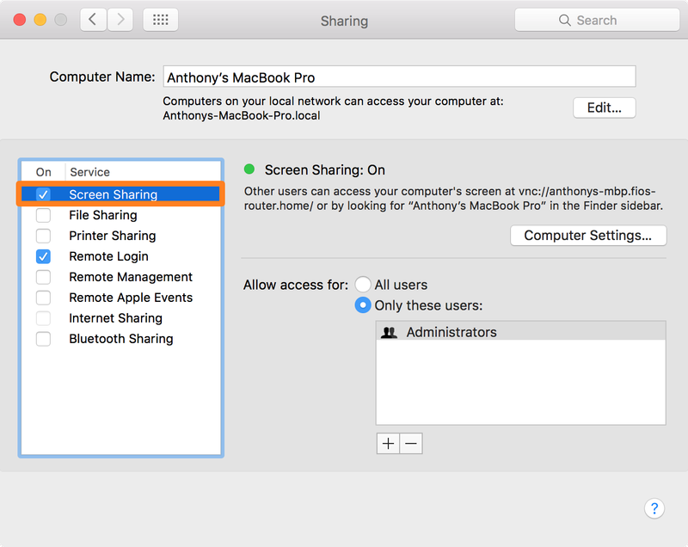Click the magnifying glass search icon
This screenshot has height=547, width=688.
tap(565, 20)
